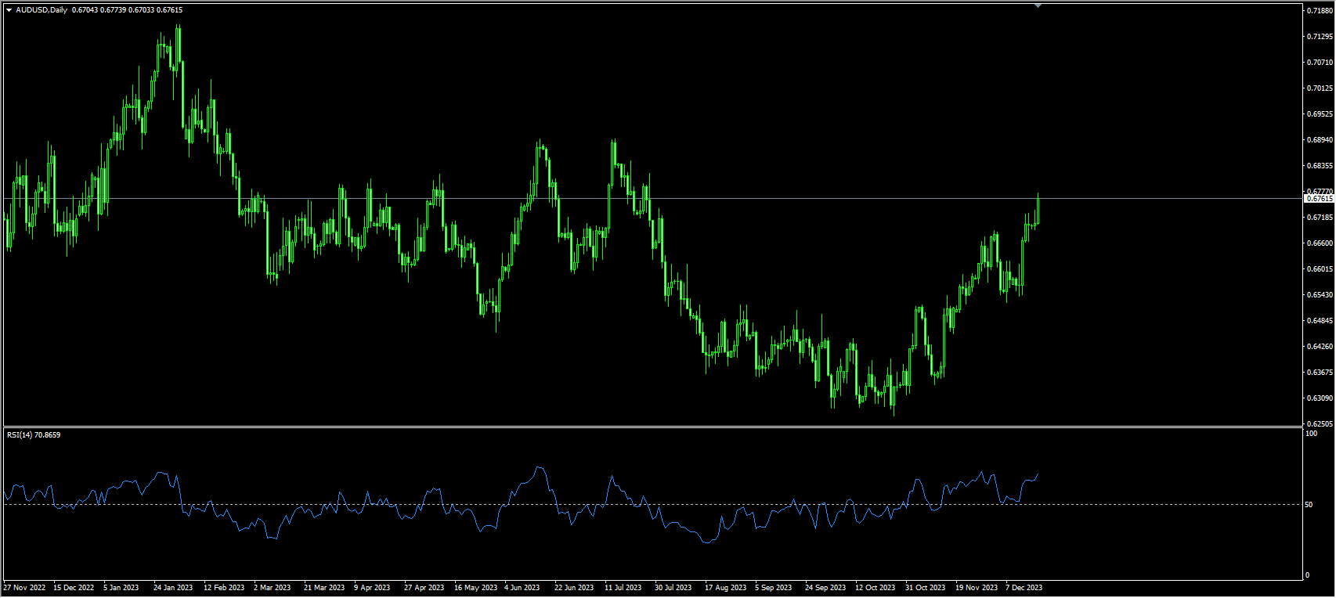Click the RSI scale 100 label

[x=1311, y=434]
